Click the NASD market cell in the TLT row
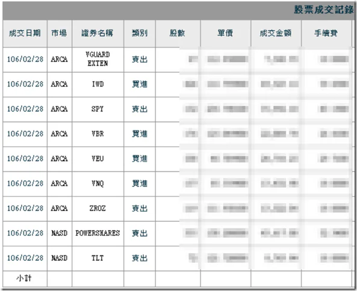Screen dimensions: 357x291 tap(59, 258)
